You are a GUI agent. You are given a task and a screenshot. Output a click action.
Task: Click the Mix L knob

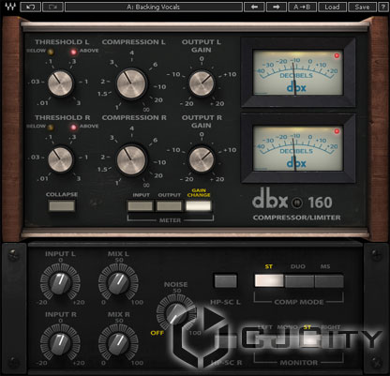(118, 283)
